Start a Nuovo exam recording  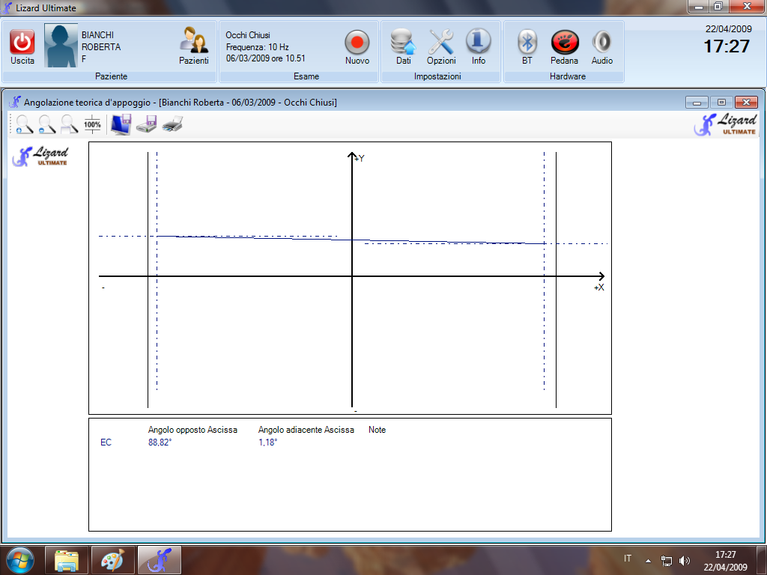point(357,43)
